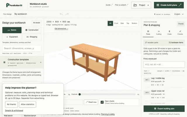Screen dimensions: 187x117
Task: Switch to Side view
Action: pos(122,23)
